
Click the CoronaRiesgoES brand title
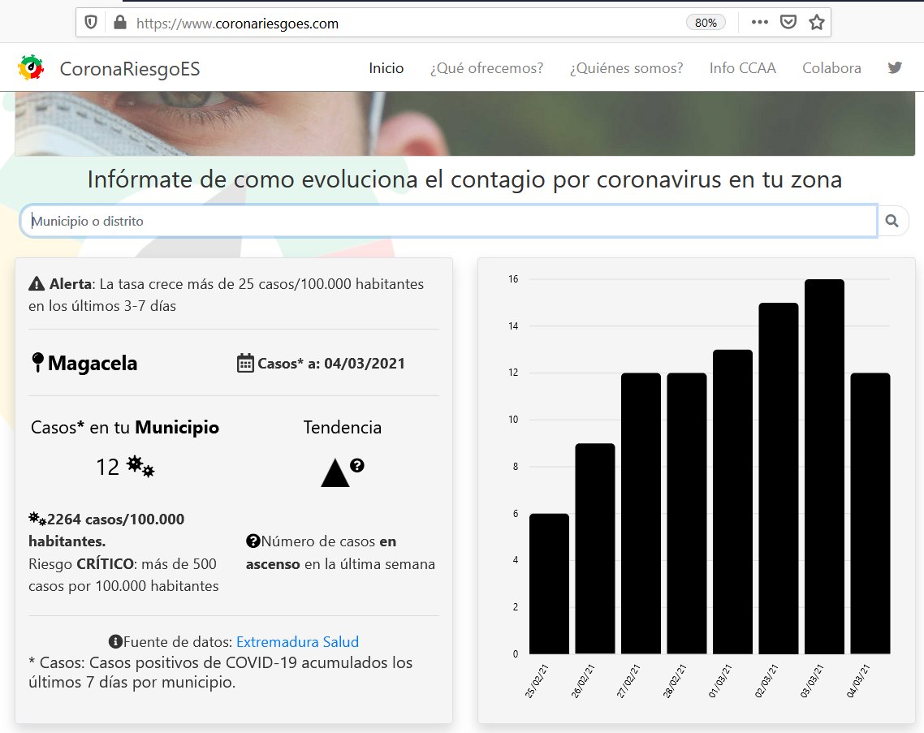pyautogui.click(x=130, y=69)
